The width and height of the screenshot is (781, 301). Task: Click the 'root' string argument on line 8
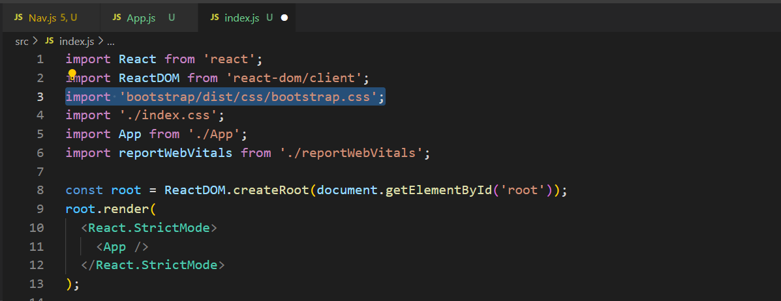(523, 190)
